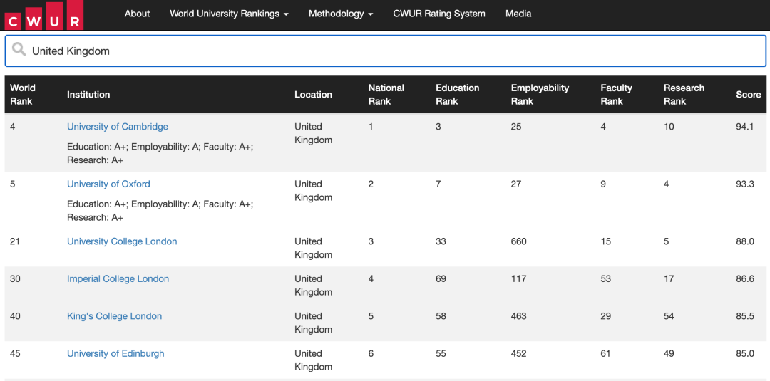
Task: Sort by Employability Rank column header
Action: click(540, 95)
